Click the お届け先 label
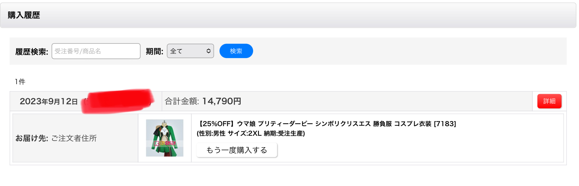579x186 pixels. point(32,138)
